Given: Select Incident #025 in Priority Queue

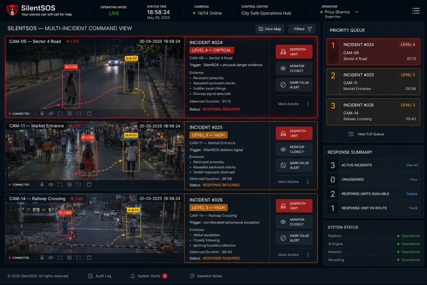Looking at the screenshot, I should click(x=373, y=82).
